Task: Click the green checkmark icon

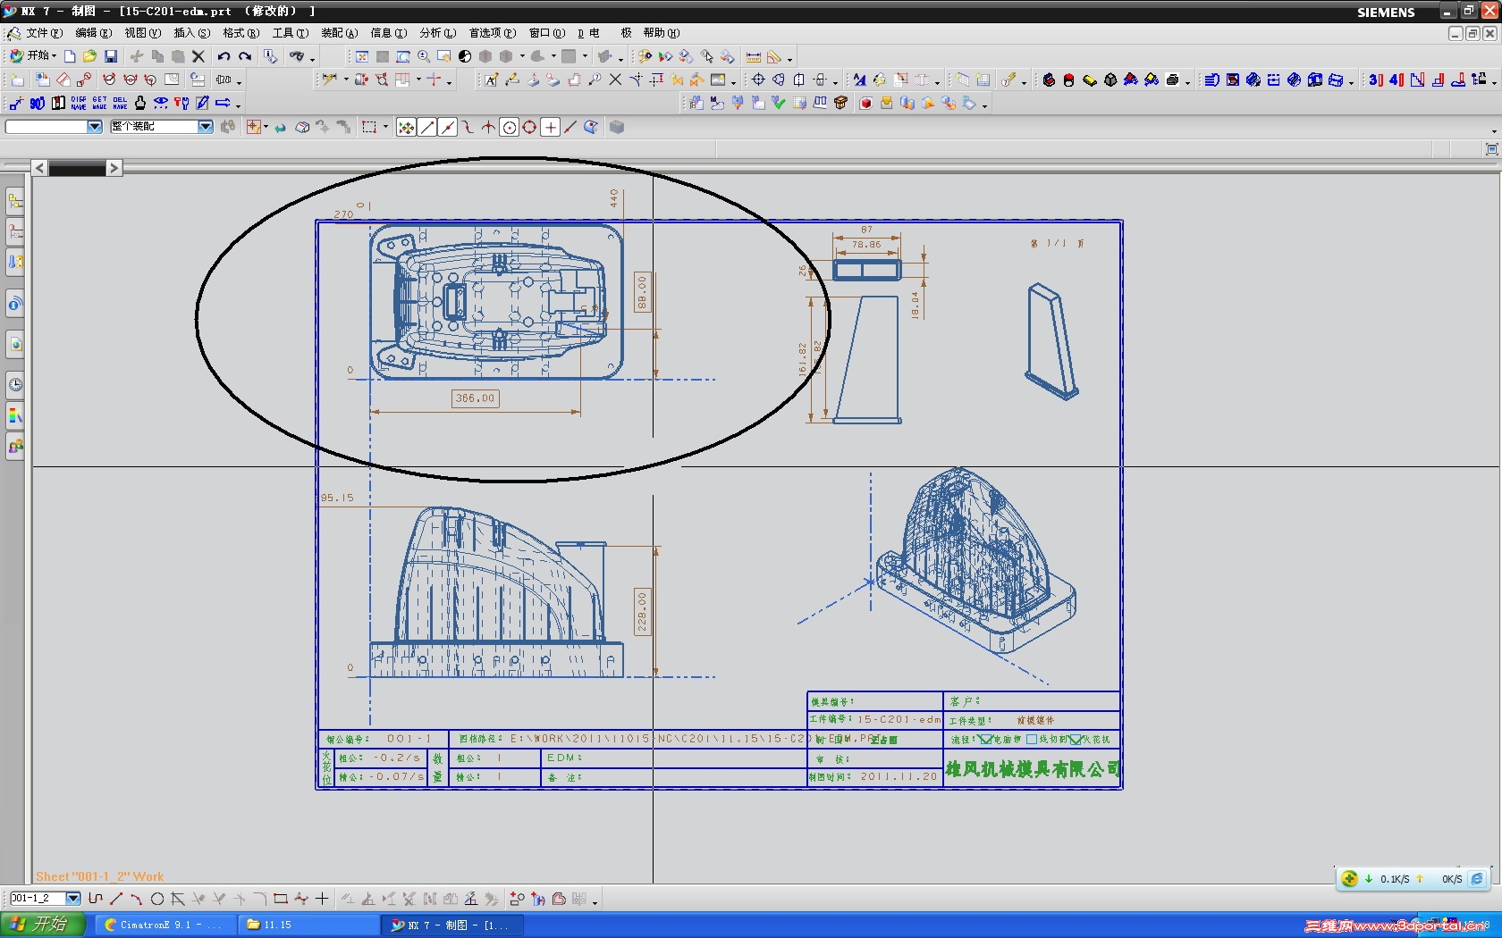Action: tap(779, 103)
